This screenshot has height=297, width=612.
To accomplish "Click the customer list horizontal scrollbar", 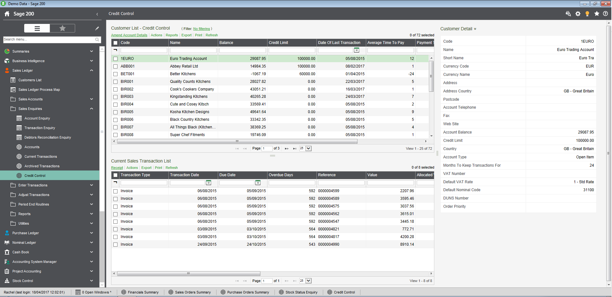I will point(237,141).
